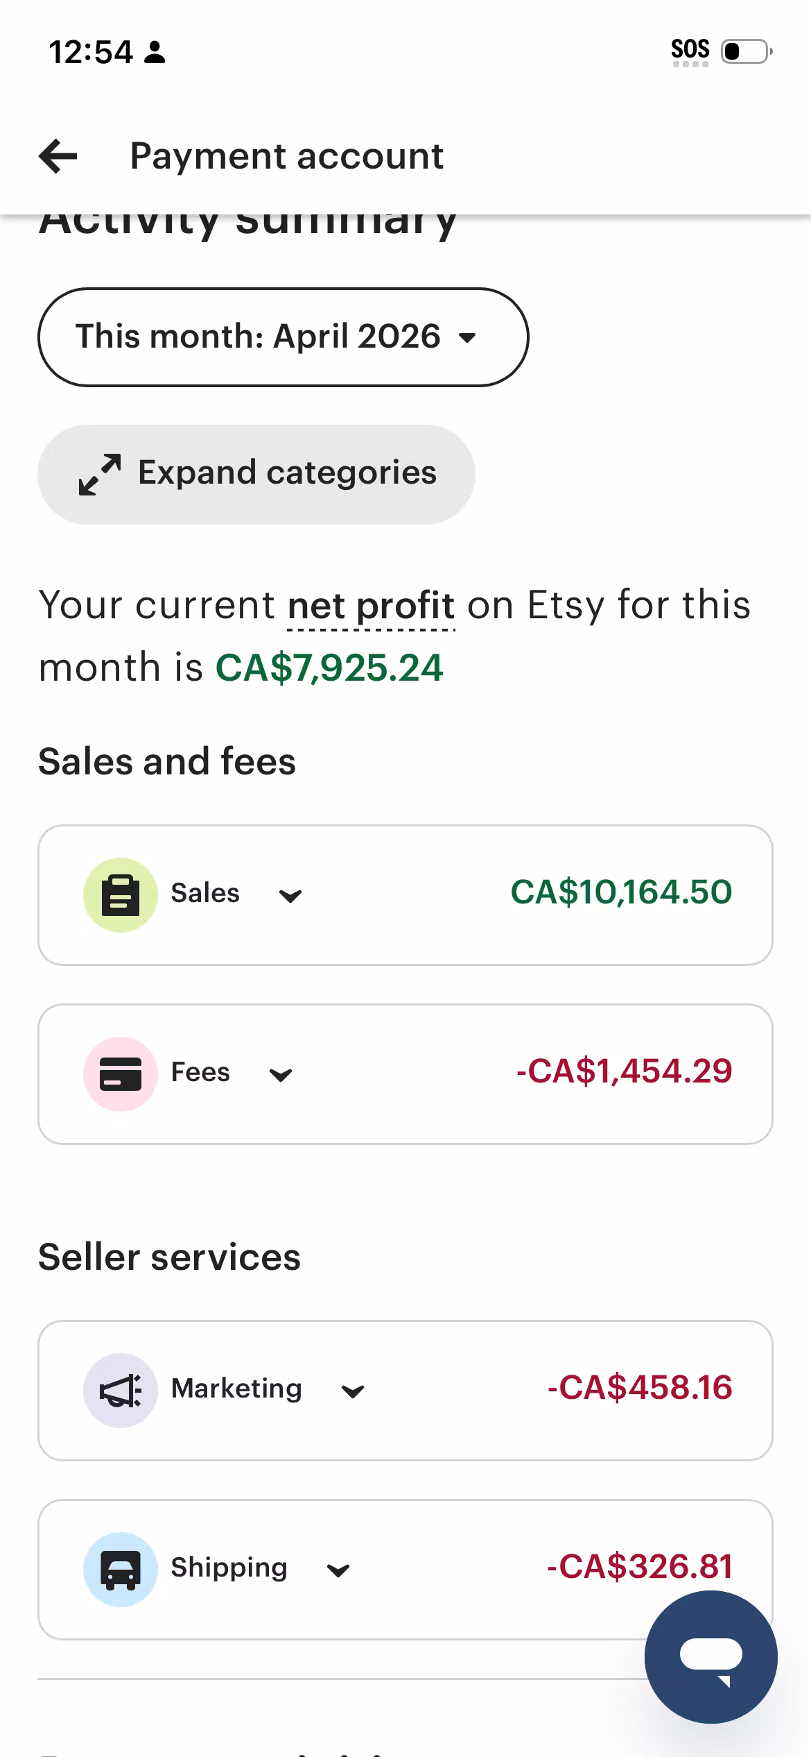The width and height of the screenshot is (811, 1757).
Task: Tap the battery indicator in status bar
Action: click(746, 51)
